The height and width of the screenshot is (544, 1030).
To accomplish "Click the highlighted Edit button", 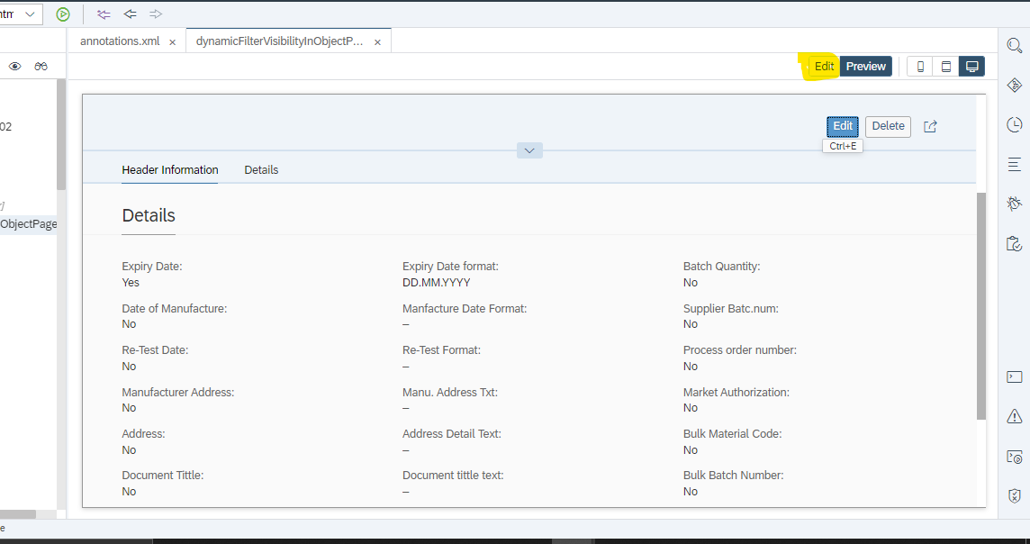I will coord(823,66).
